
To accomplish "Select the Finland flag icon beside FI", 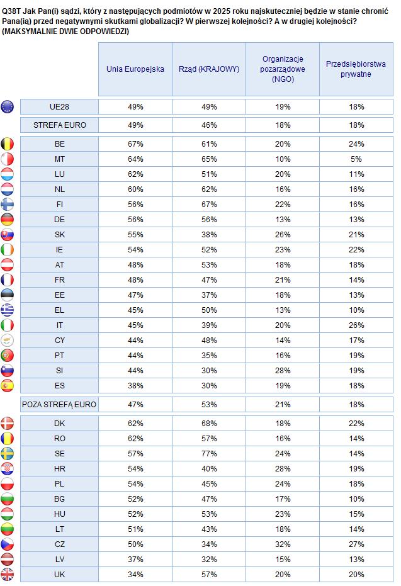I will coord(7,205).
